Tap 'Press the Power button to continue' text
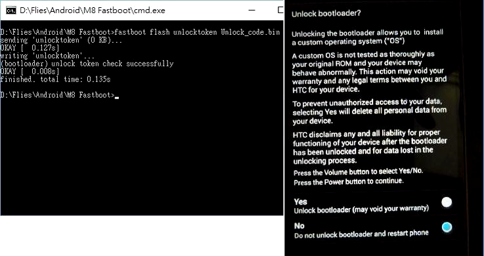 (349, 182)
